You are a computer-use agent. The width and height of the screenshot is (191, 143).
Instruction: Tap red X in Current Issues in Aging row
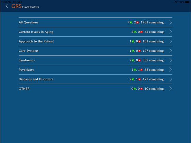(141, 32)
